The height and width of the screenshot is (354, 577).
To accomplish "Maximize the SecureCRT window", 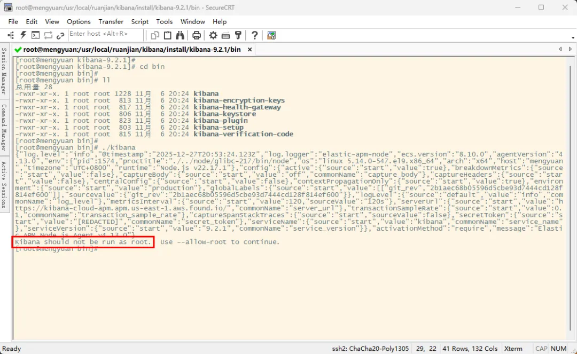I will point(541,7).
